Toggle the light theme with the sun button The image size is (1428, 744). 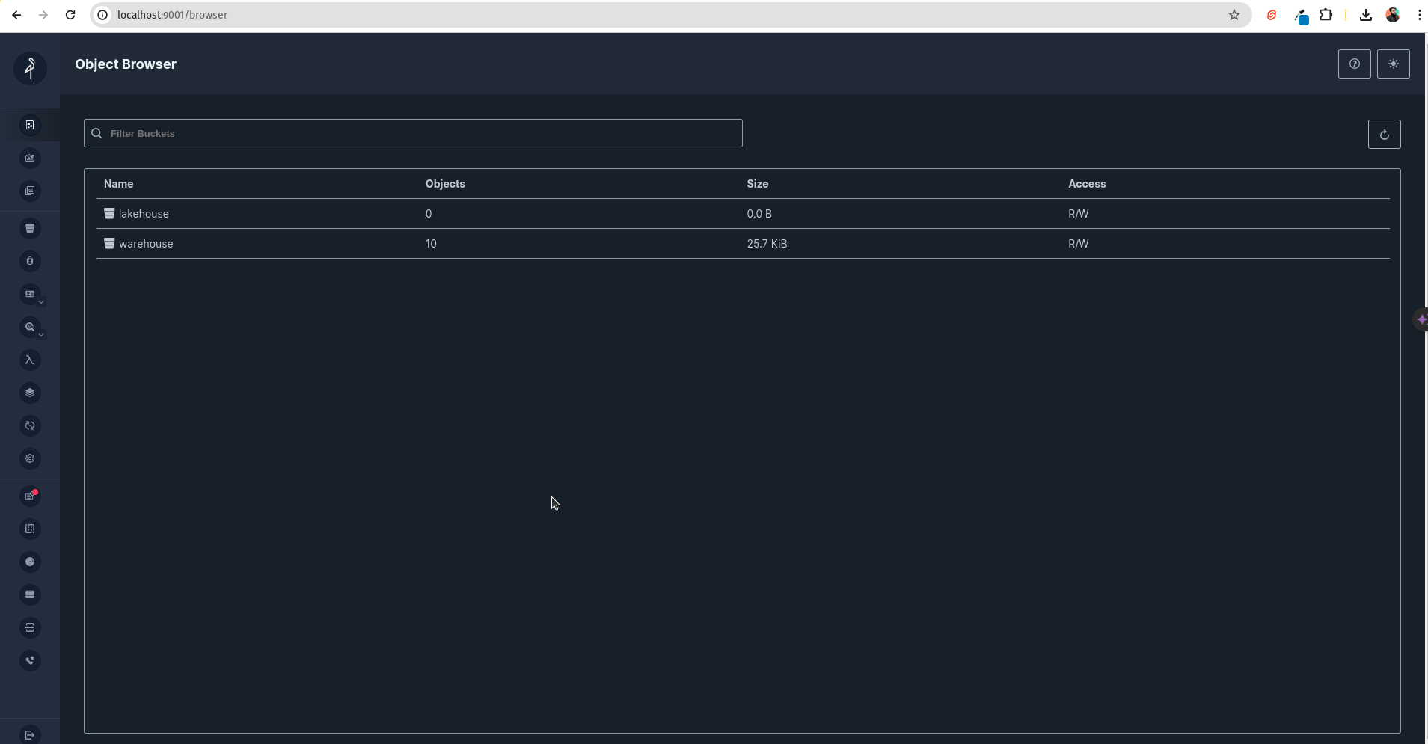pos(1392,64)
